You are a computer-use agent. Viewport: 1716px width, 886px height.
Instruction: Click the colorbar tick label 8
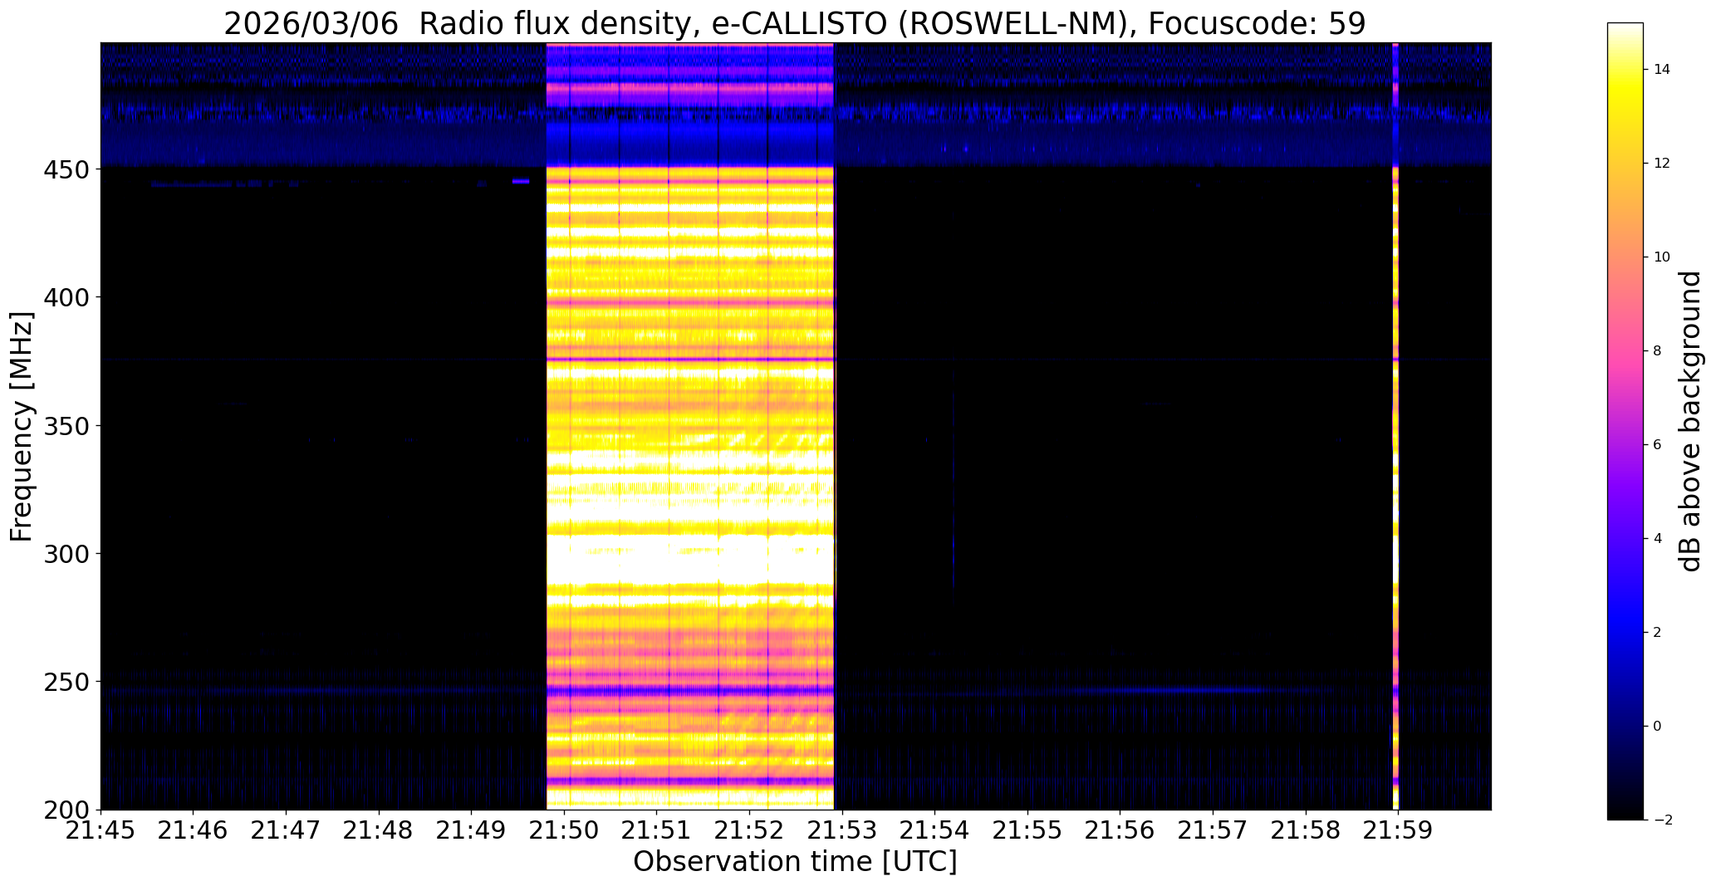pyautogui.click(x=1658, y=350)
